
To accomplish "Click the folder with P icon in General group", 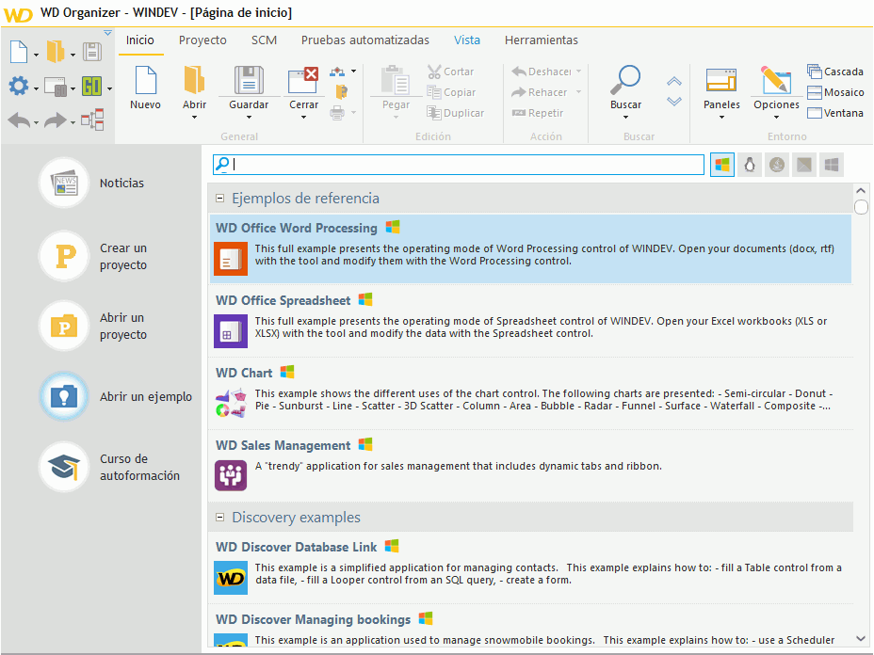I will [341, 92].
